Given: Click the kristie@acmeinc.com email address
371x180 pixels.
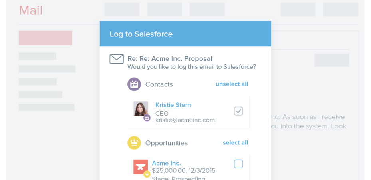Looking at the screenshot, I should point(185,120).
